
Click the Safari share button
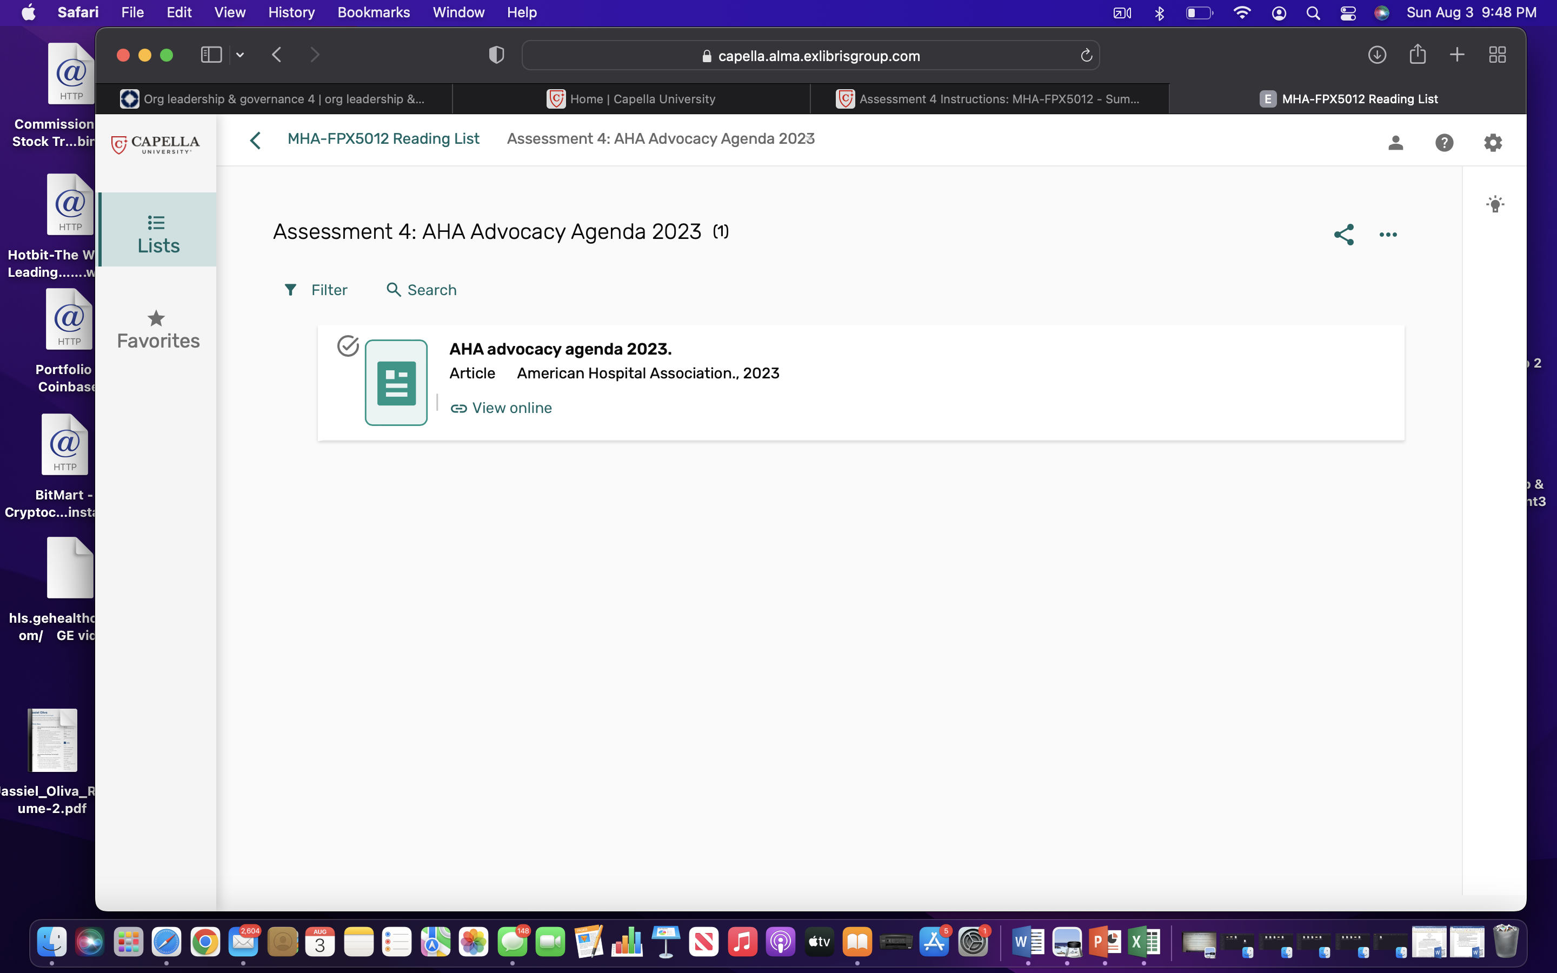(x=1418, y=54)
